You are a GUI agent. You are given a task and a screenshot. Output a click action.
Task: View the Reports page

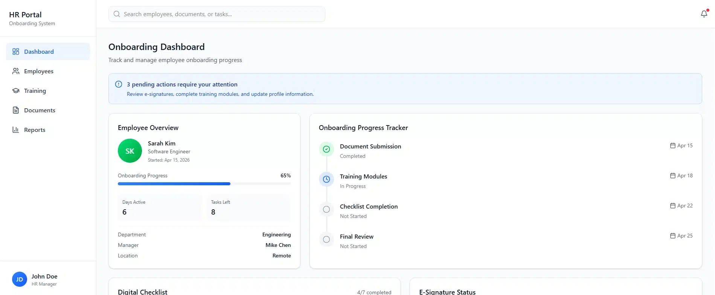[x=48, y=130]
